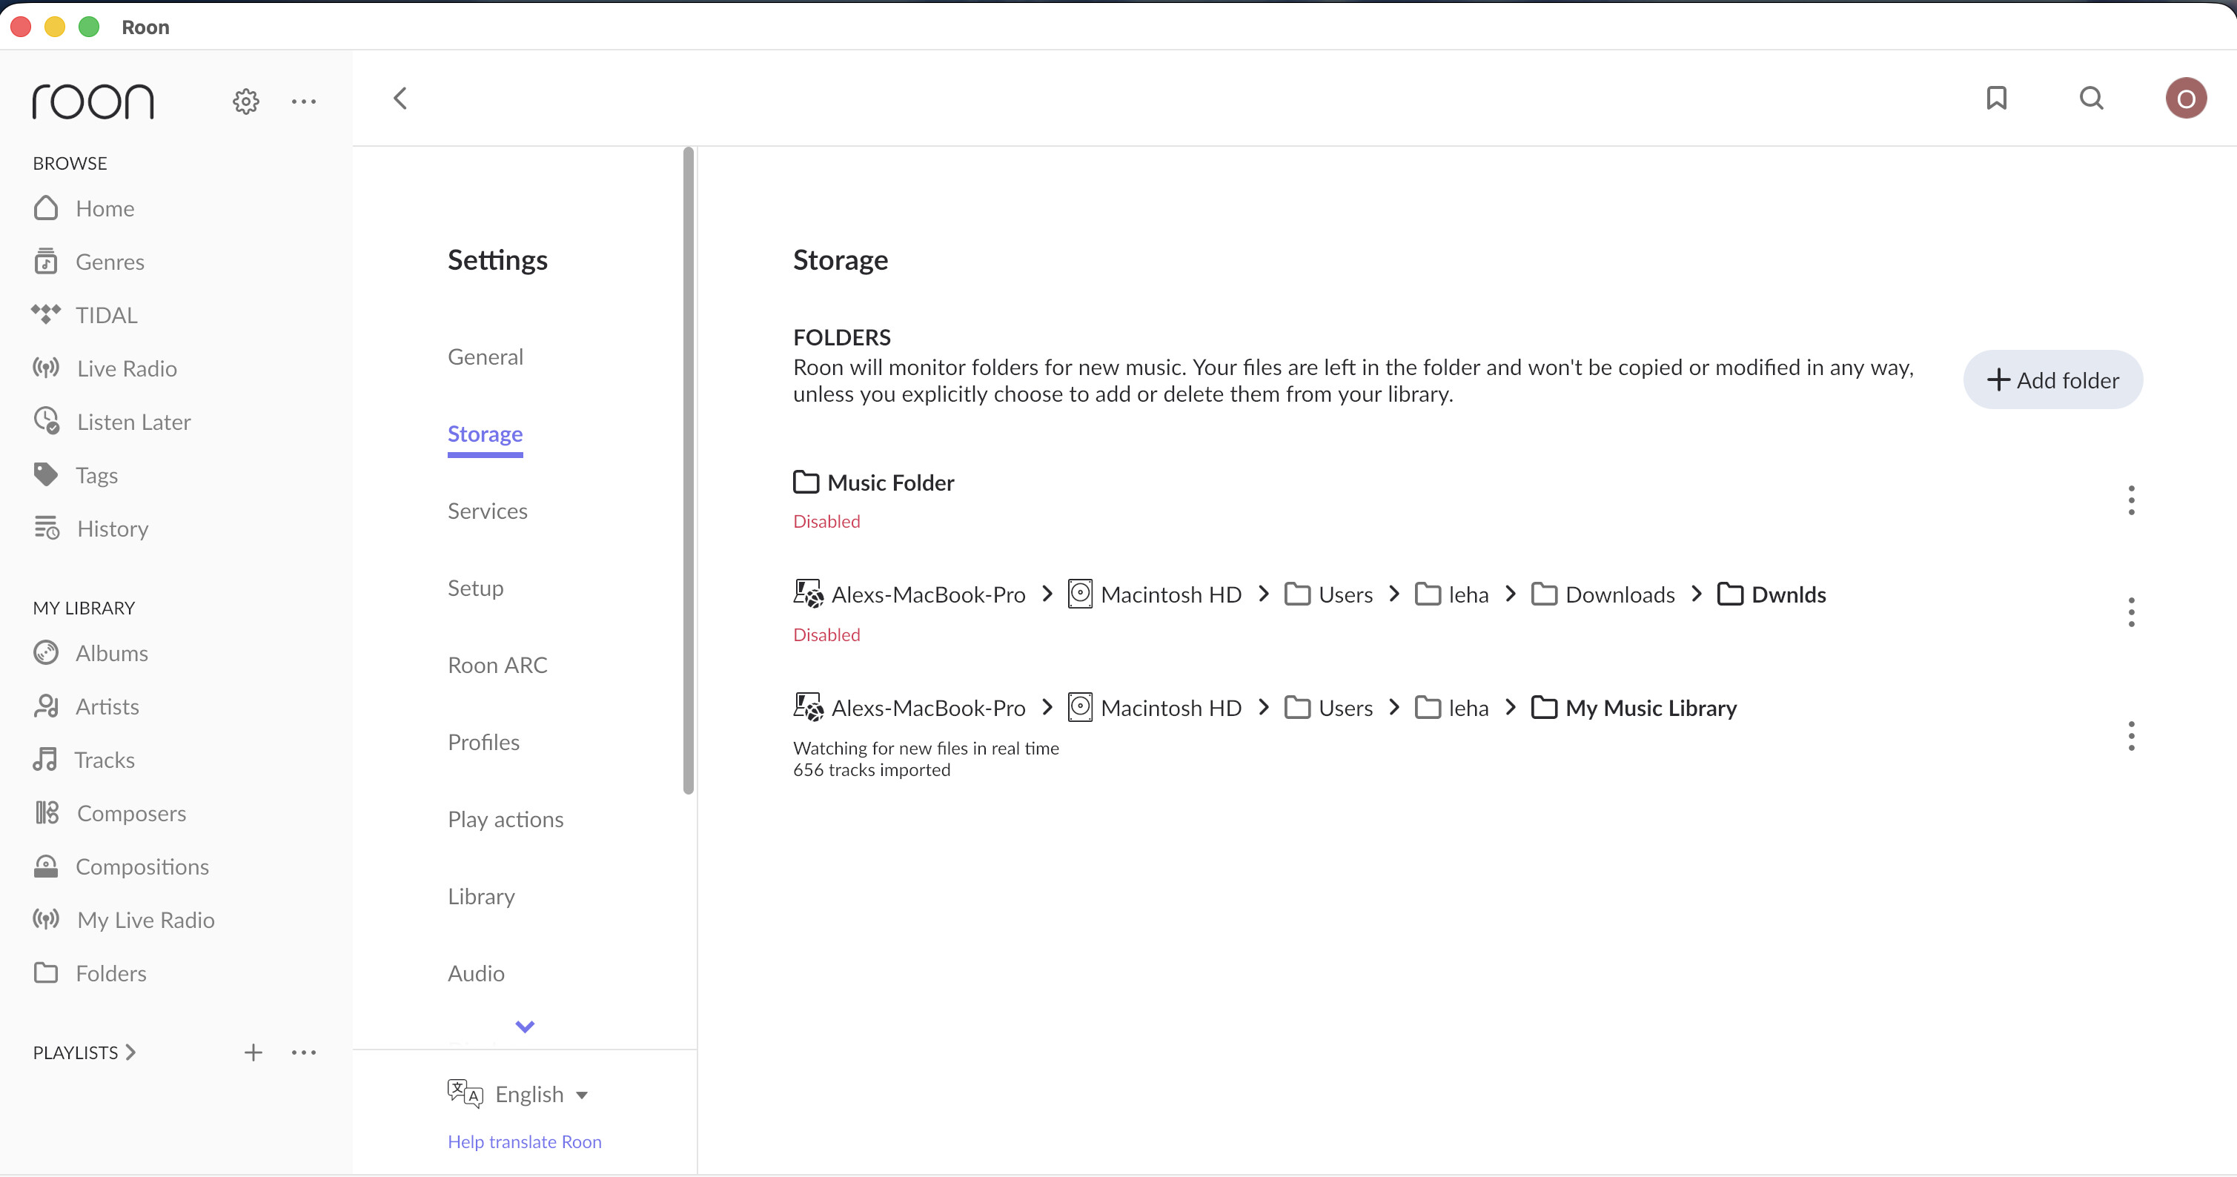
Task: Add a new playlist with the plus icon
Action: [253, 1052]
